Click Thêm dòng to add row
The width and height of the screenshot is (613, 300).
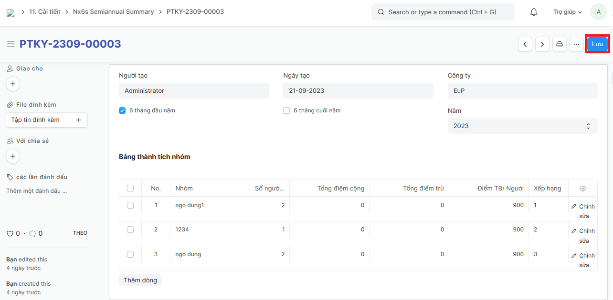[140, 280]
